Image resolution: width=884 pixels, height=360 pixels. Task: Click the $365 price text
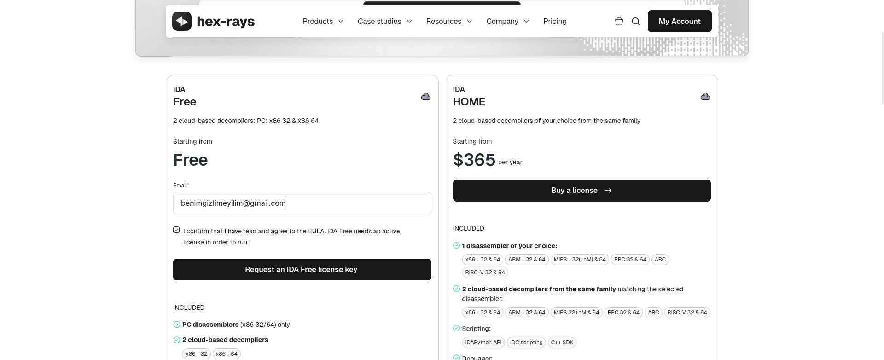[474, 160]
